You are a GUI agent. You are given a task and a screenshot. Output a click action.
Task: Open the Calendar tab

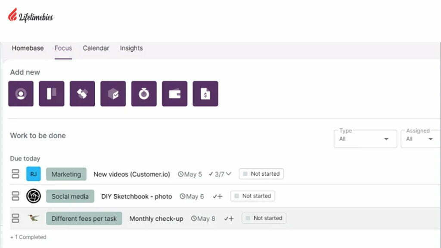click(x=96, y=48)
